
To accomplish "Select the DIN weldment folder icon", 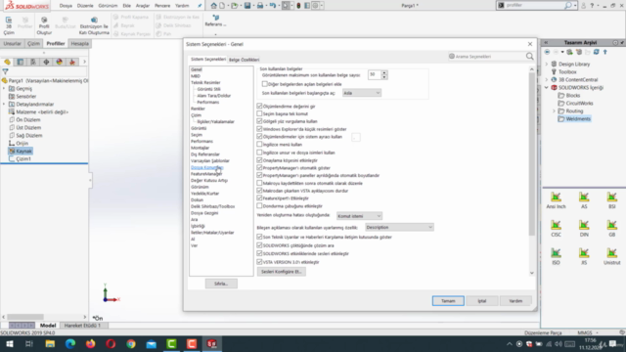I will click(584, 225).
